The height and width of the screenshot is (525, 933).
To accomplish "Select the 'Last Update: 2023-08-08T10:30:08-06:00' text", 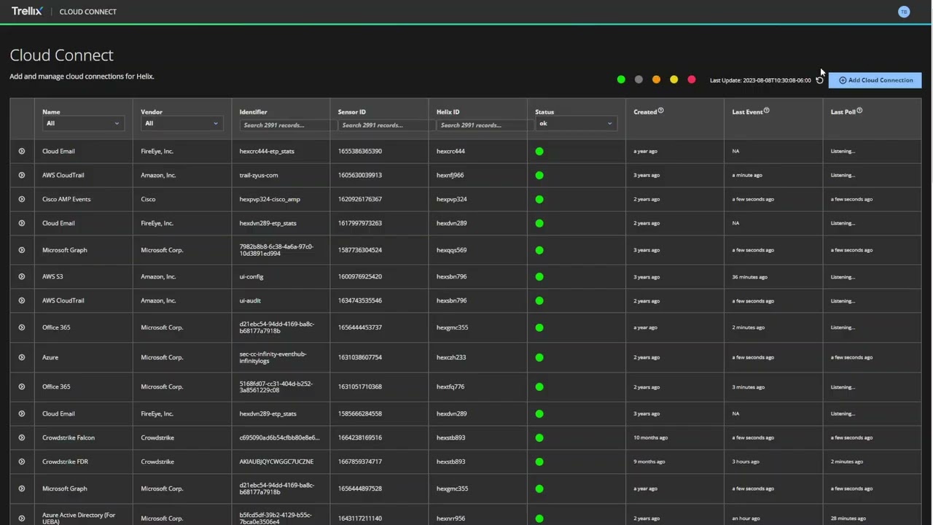I will pos(760,80).
